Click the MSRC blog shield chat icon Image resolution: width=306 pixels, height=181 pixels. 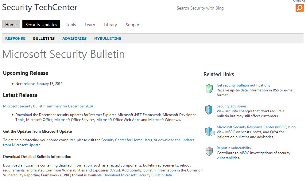[210, 131]
